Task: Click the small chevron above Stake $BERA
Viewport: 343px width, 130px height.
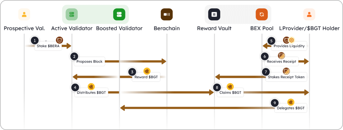Action: click(x=46, y=41)
